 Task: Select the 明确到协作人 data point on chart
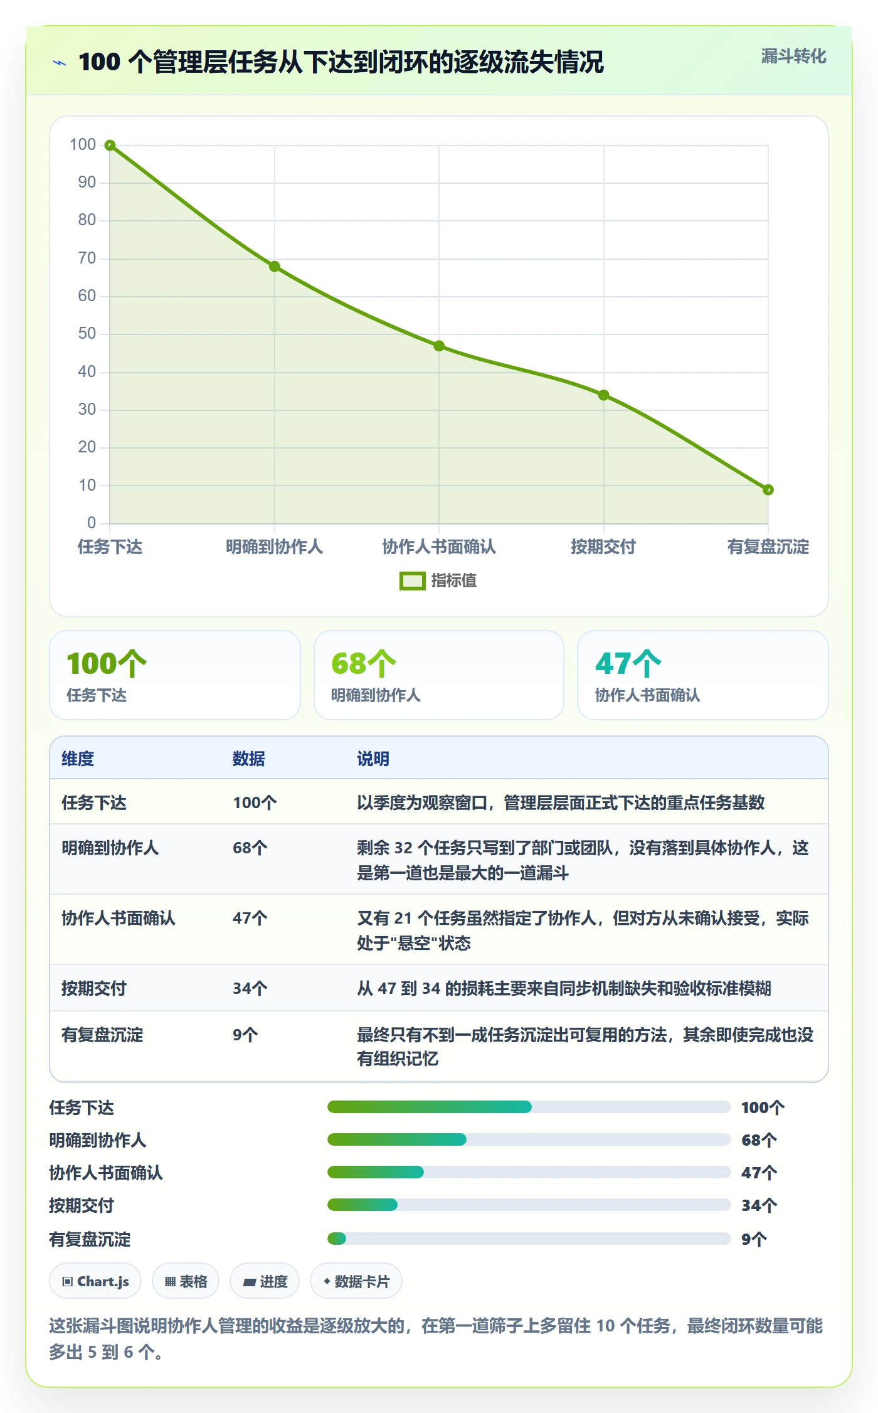point(275,267)
